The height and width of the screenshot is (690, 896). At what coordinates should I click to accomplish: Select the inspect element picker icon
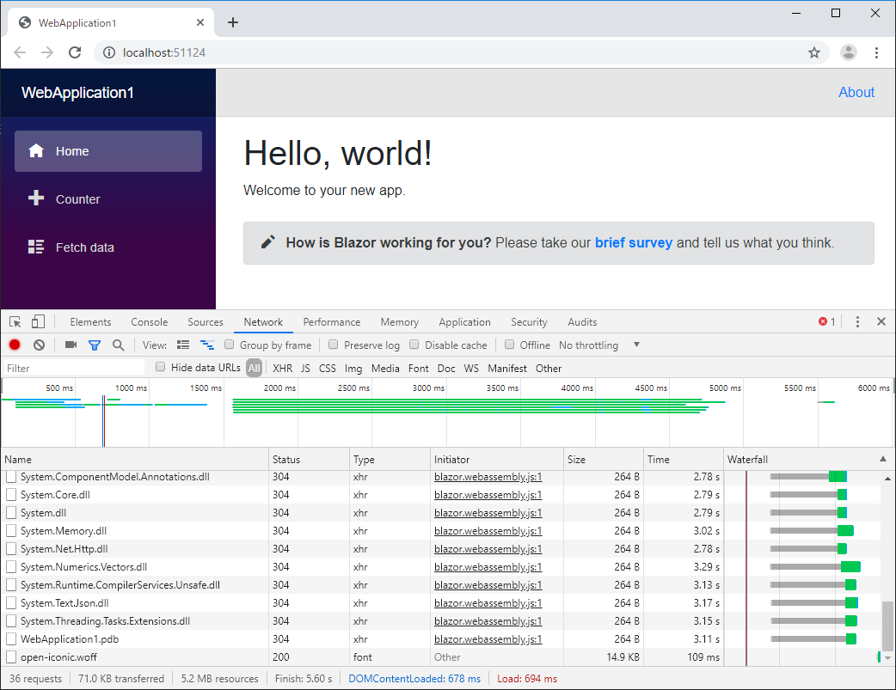(15, 322)
